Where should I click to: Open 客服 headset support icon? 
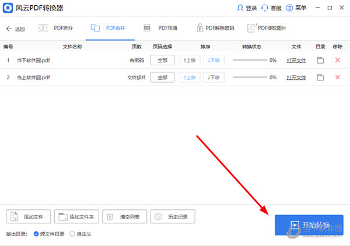pyautogui.click(x=264, y=8)
